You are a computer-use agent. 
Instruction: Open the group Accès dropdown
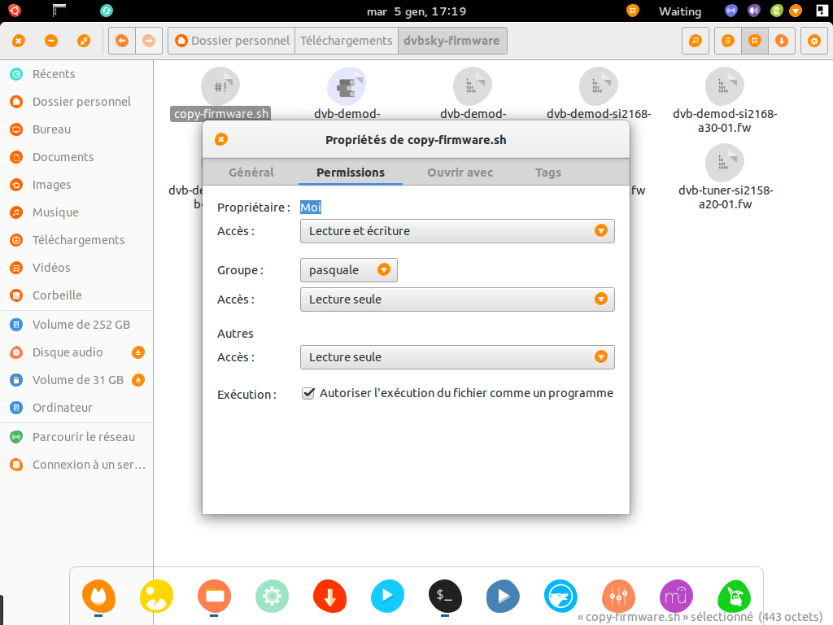[457, 299]
